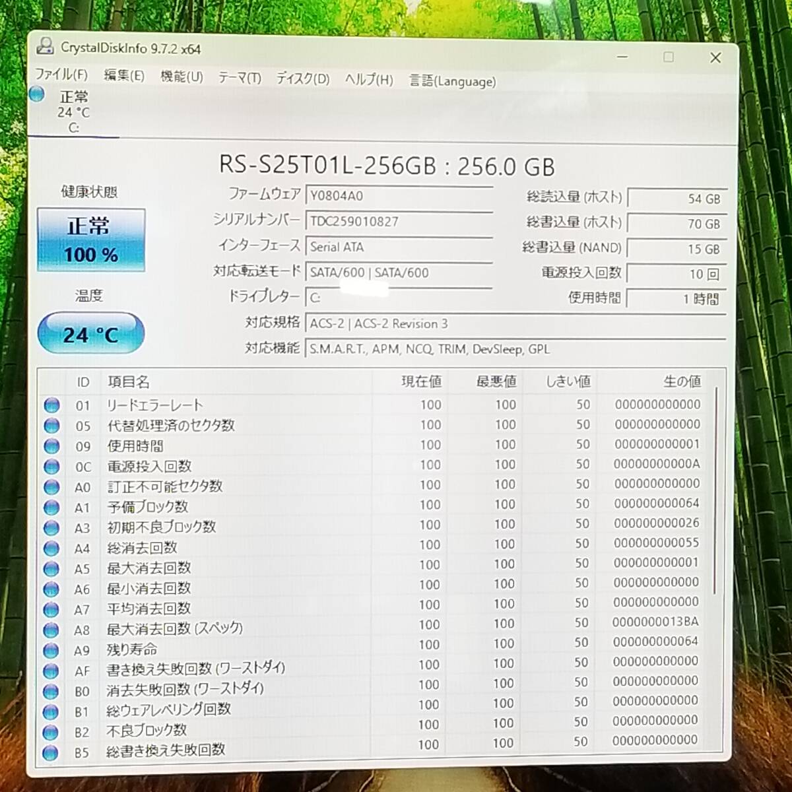Click the 総読込量 (ホスト) value 54 GB

[x=677, y=199]
